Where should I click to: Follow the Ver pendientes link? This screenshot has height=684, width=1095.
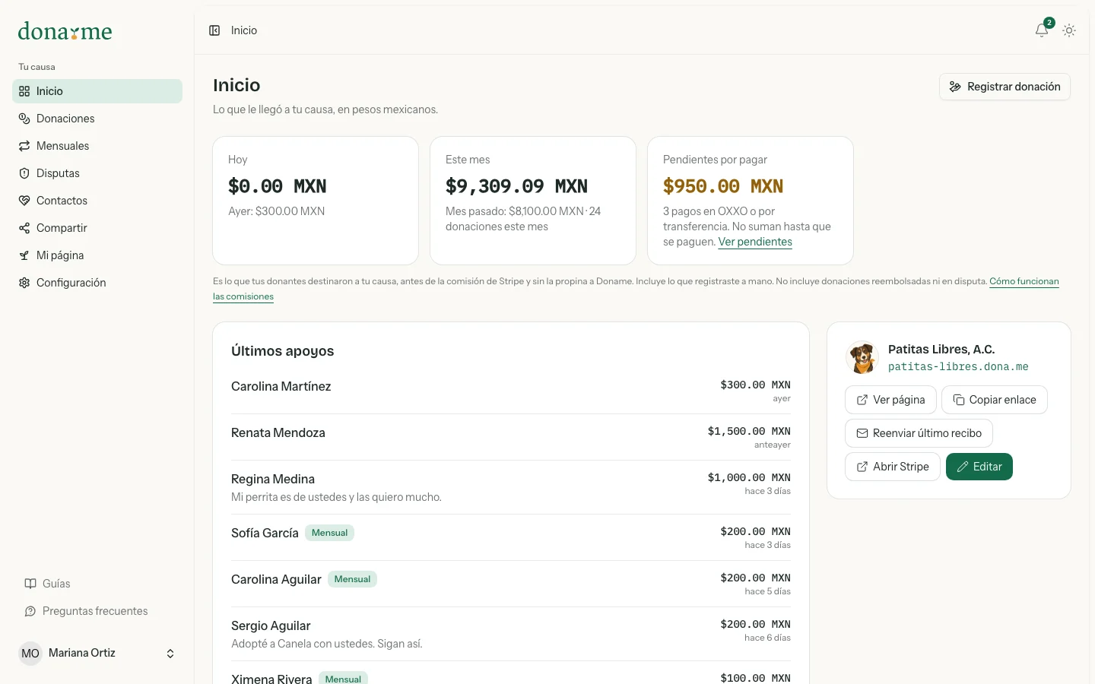[755, 242]
